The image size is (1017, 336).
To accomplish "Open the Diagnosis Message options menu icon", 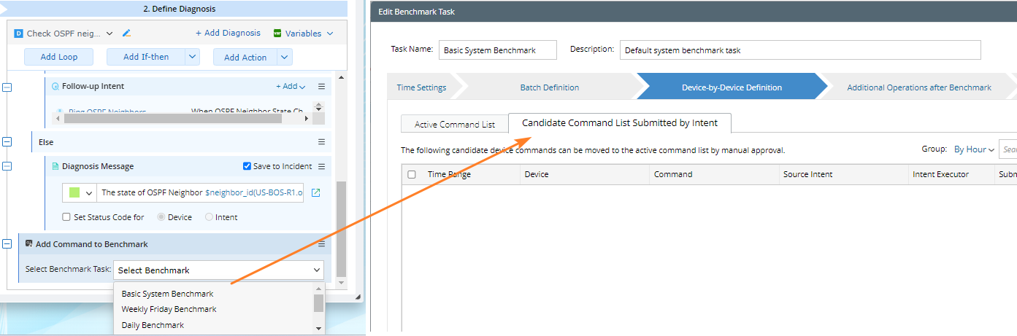I will point(321,166).
